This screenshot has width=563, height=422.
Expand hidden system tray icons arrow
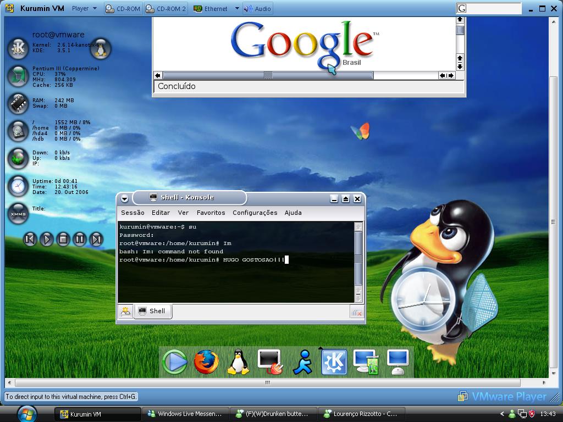[502, 414]
